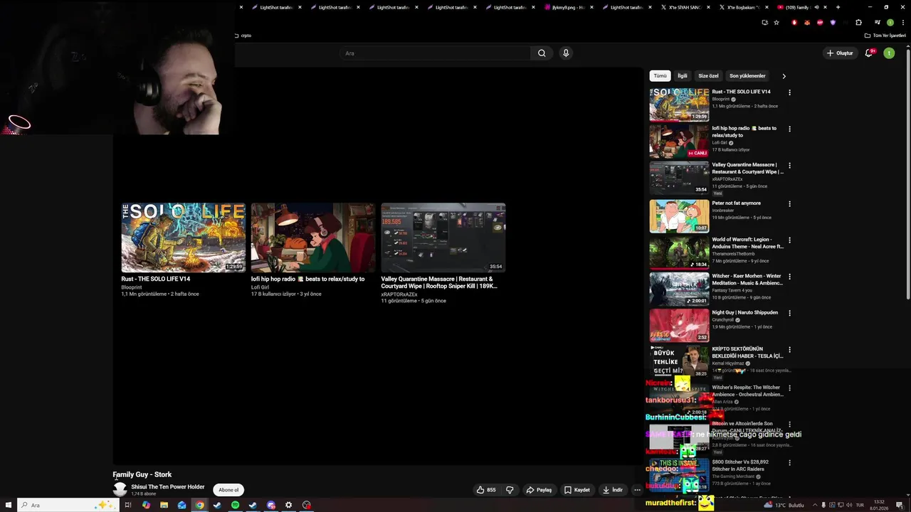Open Task View on taskbar
911x512 pixels.
pos(128,505)
